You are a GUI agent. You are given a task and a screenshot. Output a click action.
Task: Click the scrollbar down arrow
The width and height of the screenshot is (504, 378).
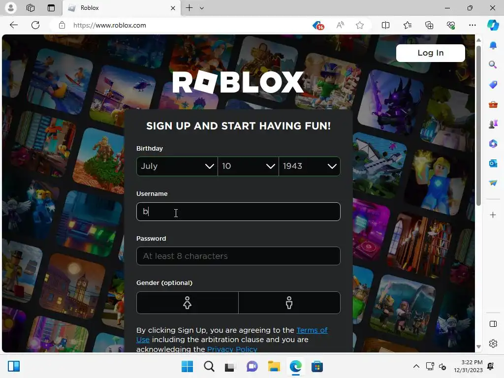[478, 346]
